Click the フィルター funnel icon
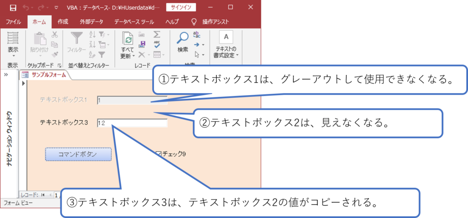The image size is (468, 218). pyautogui.click(x=77, y=38)
